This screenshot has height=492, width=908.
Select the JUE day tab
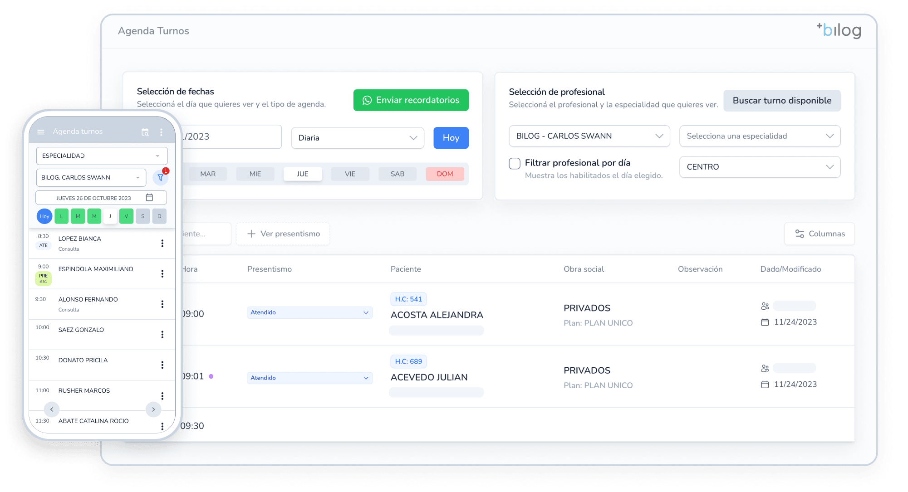(x=303, y=174)
